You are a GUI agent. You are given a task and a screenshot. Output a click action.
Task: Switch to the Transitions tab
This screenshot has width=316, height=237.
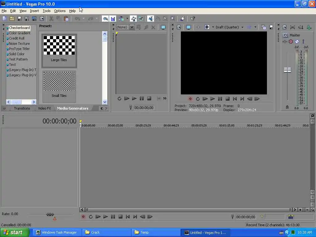point(22,108)
